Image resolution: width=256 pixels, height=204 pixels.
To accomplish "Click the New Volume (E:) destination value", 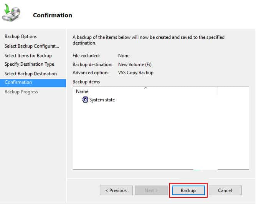I will 135,65.
